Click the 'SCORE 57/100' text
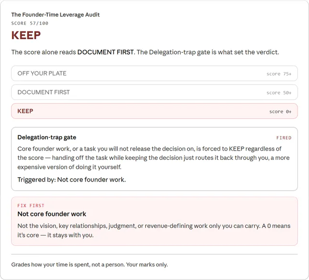This screenshot has width=309, height=280. click(x=30, y=23)
